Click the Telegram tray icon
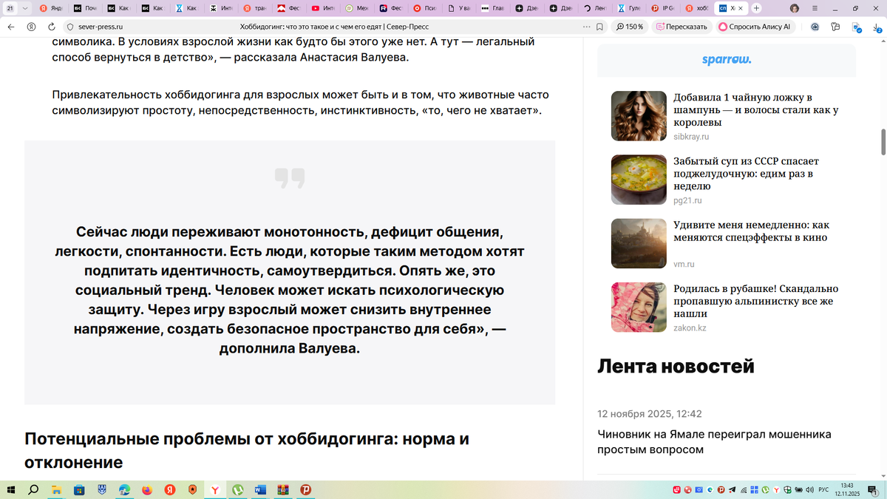 (x=732, y=490)
